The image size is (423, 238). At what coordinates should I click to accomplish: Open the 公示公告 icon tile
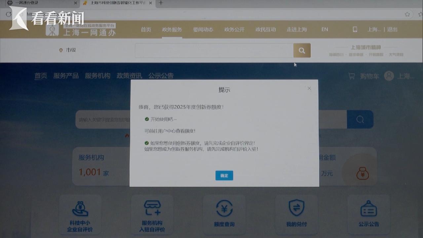click(368, 209)
